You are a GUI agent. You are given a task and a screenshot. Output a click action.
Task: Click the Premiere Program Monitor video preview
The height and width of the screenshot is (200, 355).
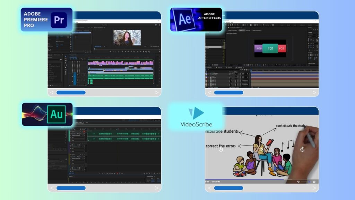pyautogui.click(x=127, y=37)
